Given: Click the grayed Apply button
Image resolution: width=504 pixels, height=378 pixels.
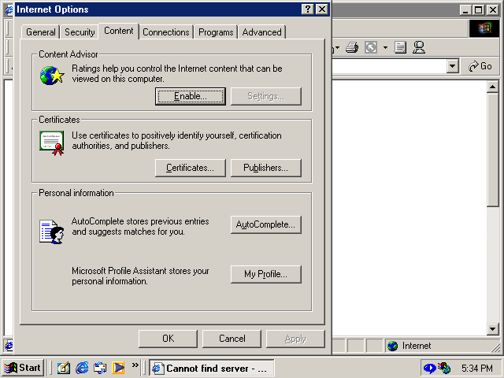Looking at the screenshot, I should point(295,339).
